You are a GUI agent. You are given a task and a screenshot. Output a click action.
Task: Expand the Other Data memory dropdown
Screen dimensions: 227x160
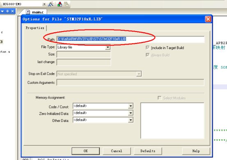pos(131,120)
